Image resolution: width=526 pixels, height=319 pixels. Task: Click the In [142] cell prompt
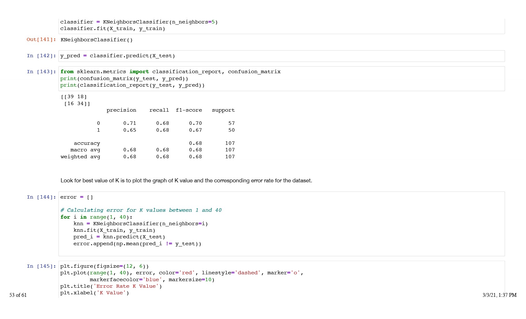pos(41,56)
